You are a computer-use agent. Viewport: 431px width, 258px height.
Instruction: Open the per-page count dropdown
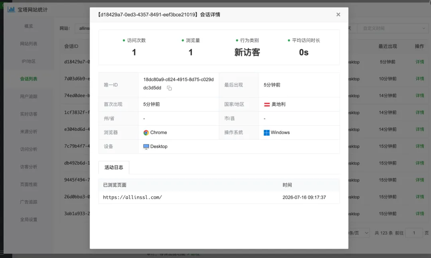click(358, 233)
